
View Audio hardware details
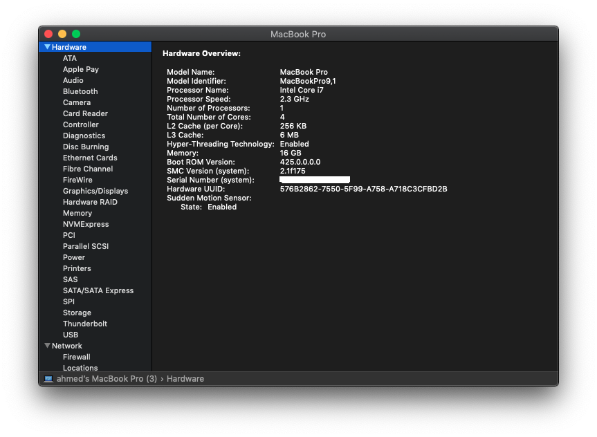click(x=73, y=80)
